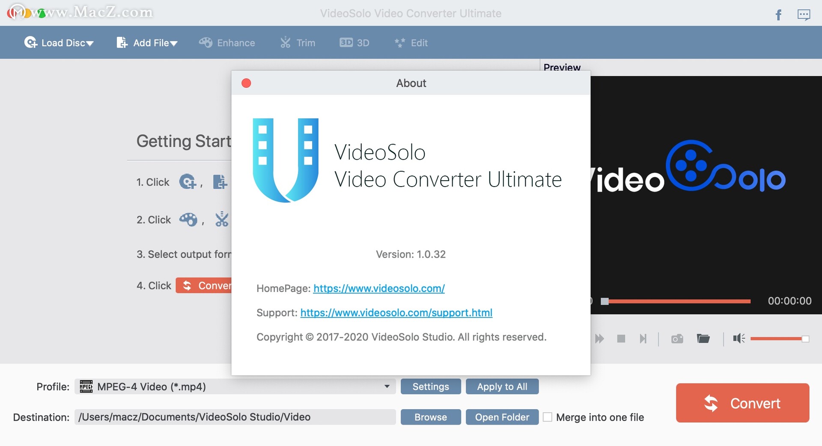Viewport: 822px width, 446px height.
Task: Open the VideoSolo homepage link
Action: pyautogui.click(x=379, y=288)
